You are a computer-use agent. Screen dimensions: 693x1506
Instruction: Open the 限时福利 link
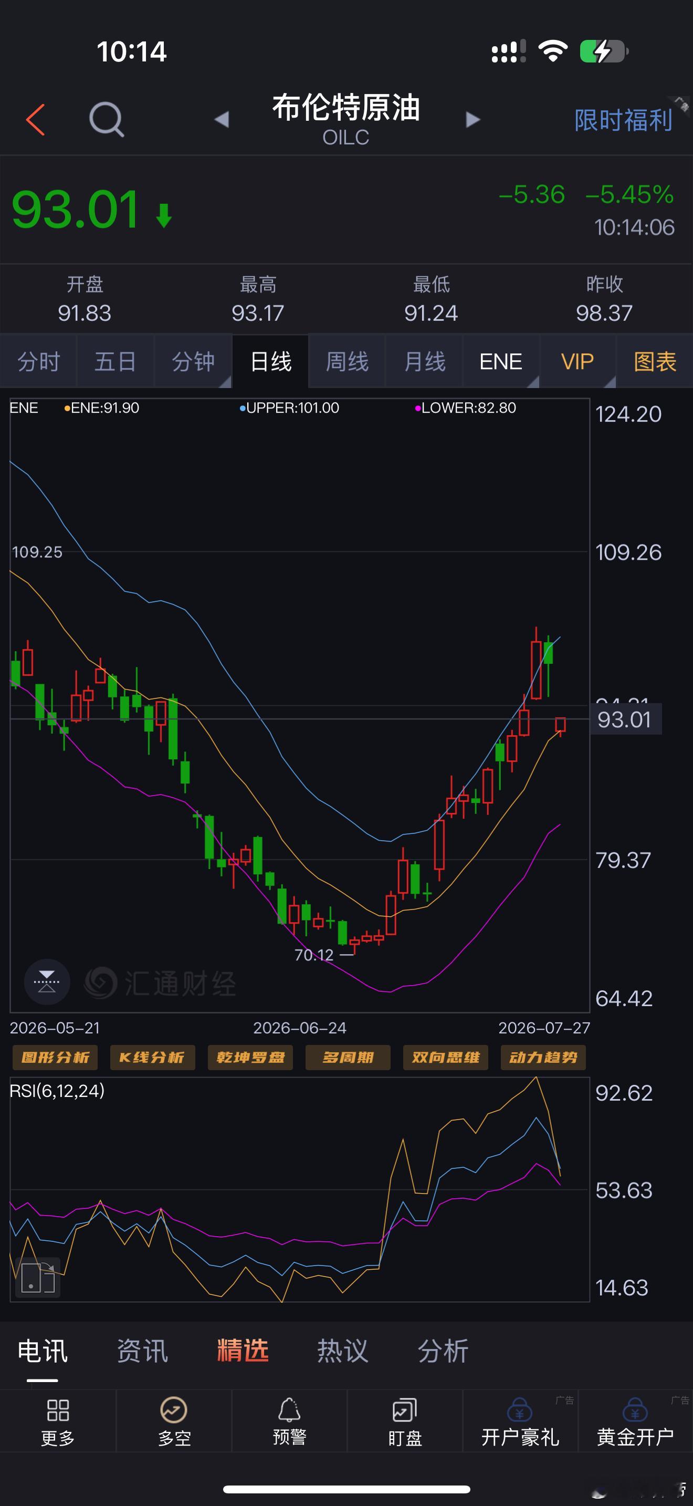pos(623,120)
